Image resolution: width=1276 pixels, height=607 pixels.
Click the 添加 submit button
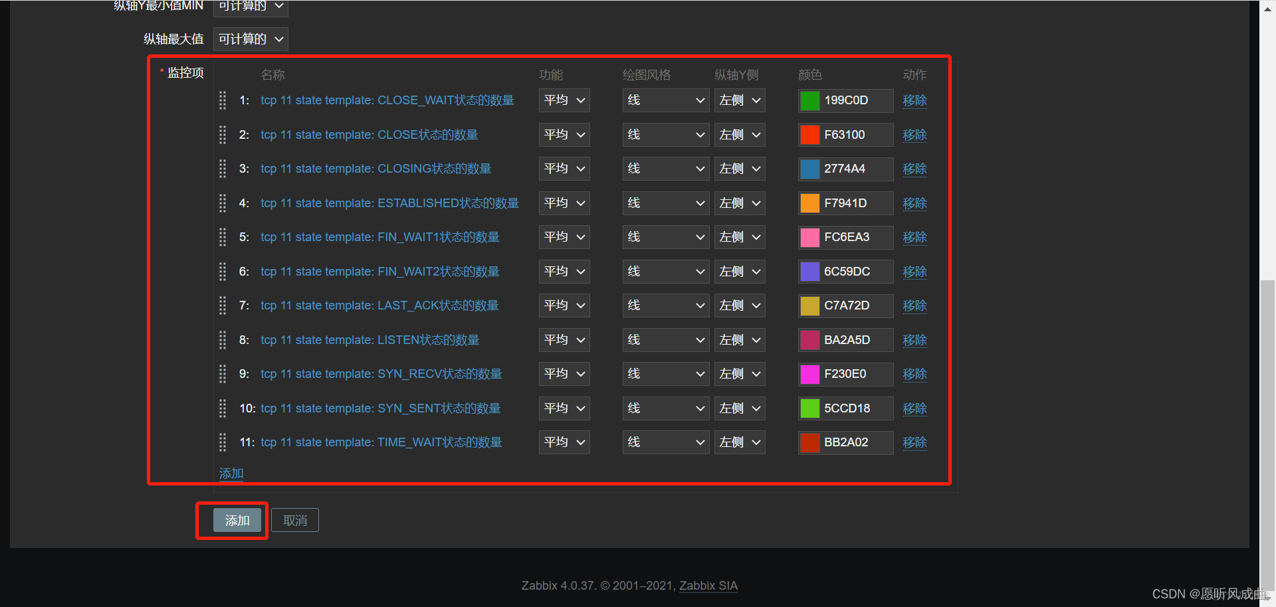[237, 520]
